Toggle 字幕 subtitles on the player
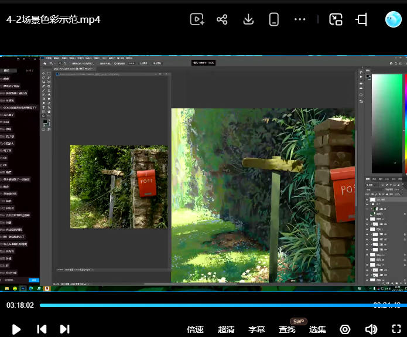 [256, 329]
